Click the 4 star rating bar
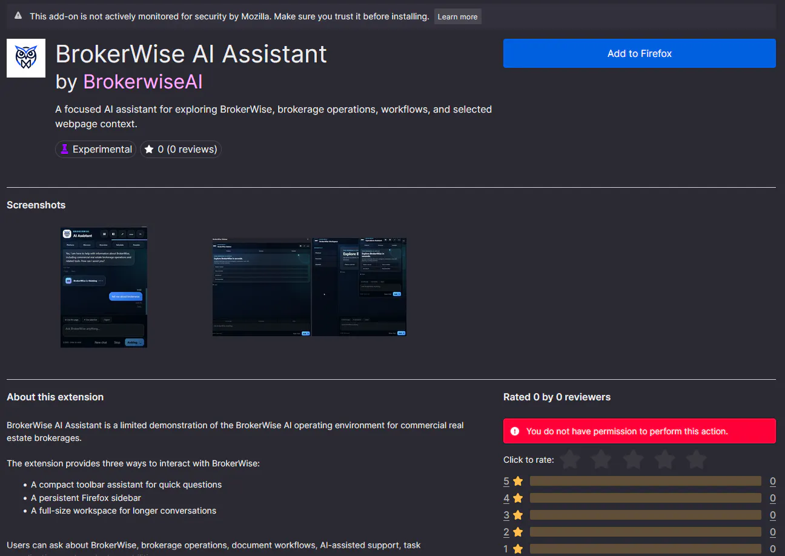Viewport: 785px width, 556px height. point(646,498)
